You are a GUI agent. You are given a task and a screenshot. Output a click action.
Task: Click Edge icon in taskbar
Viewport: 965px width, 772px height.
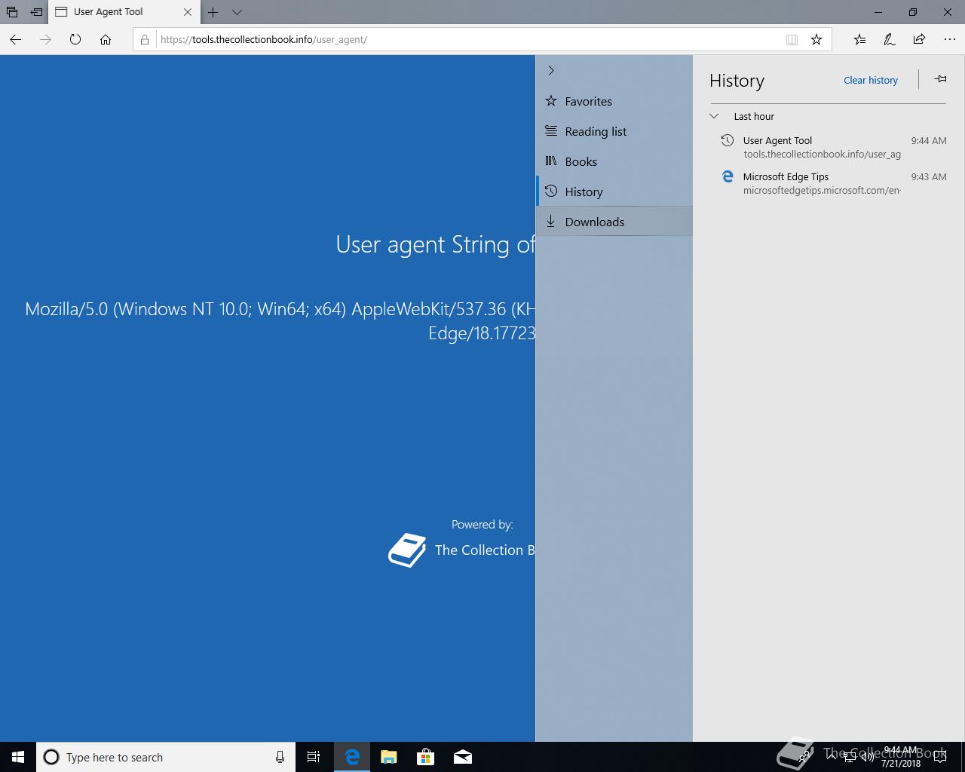tap(352, 757)
